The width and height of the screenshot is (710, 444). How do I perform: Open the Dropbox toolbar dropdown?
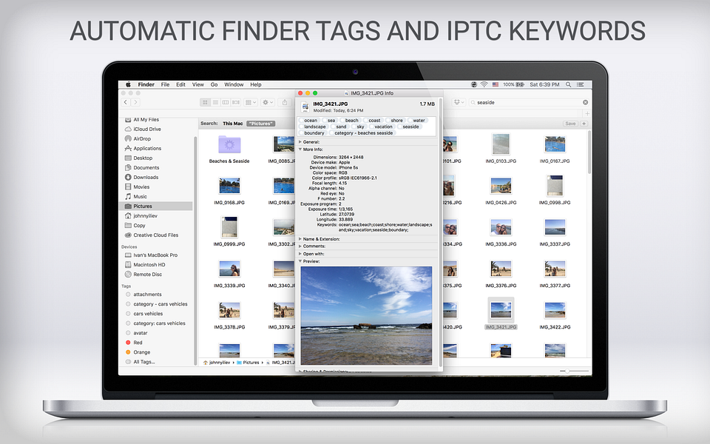tap(459, 102)
